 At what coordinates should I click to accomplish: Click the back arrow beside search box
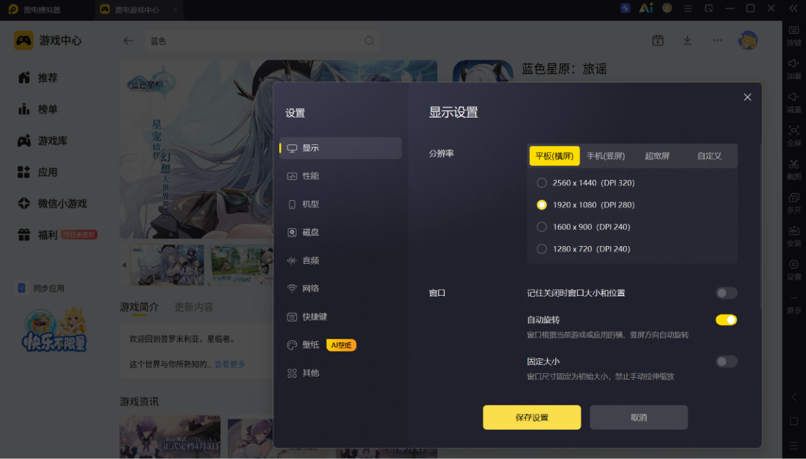pyautogui.click(x=129, y=41)
